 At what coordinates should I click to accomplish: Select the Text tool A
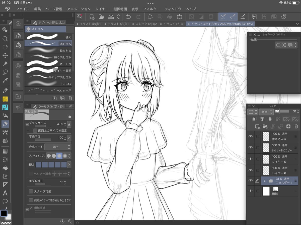point(5,193)
